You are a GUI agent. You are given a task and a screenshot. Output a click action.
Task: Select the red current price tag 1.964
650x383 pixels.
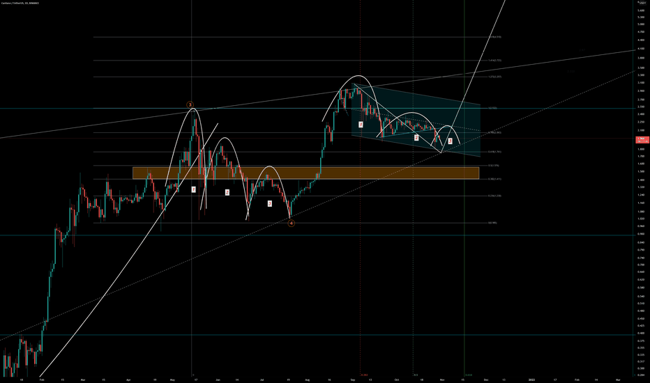pyautogui.click(x=642, y=139)
